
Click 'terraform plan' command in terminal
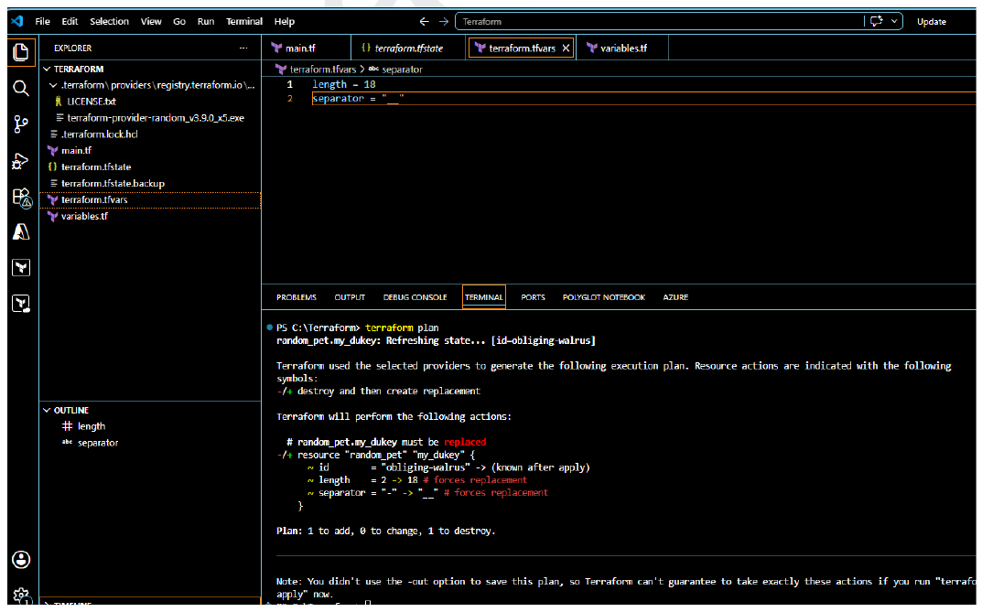click(402, 327)
